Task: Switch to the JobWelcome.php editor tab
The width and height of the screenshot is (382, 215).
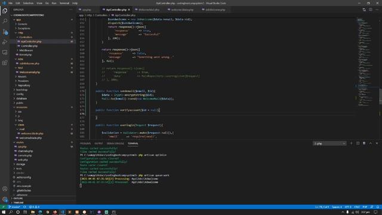Action: (x=215, y=10)
